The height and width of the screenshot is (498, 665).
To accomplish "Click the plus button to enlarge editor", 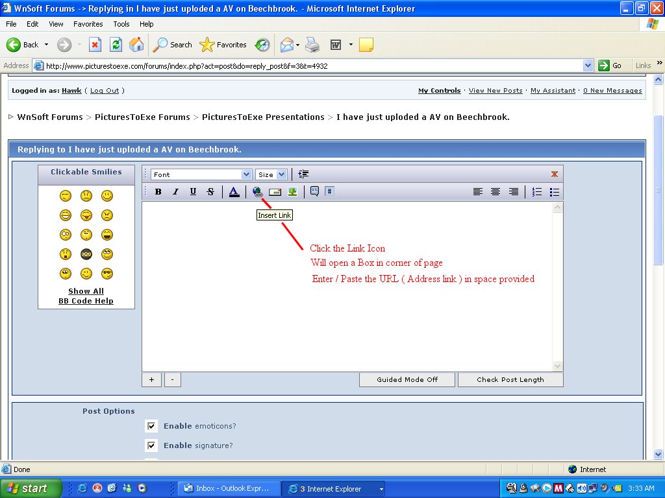I will pos(151,379).
